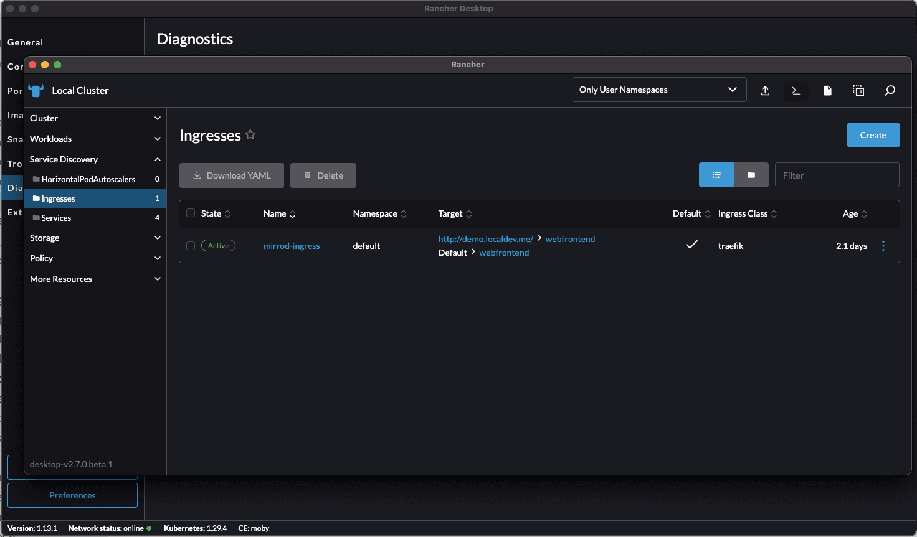The width and height of the screenshot is (917, 537).
Task: Expand the Policy sidebar section
Action: point(95,258)
